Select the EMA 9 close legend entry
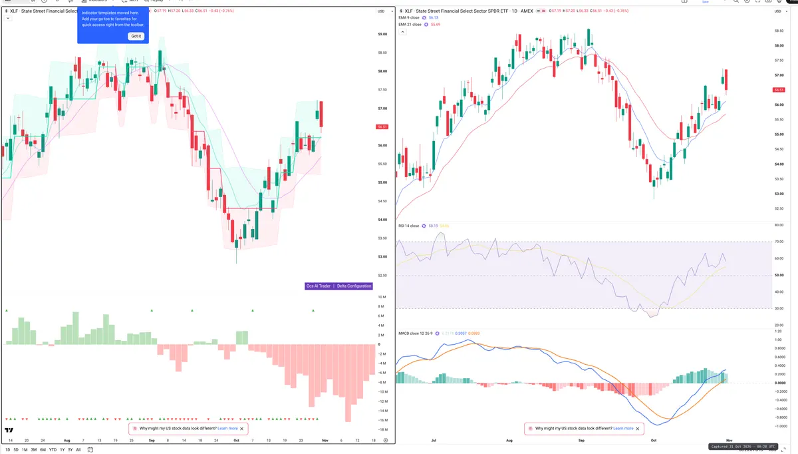The width and height of the screenshot is (798, 454). (x=409, y=18)
